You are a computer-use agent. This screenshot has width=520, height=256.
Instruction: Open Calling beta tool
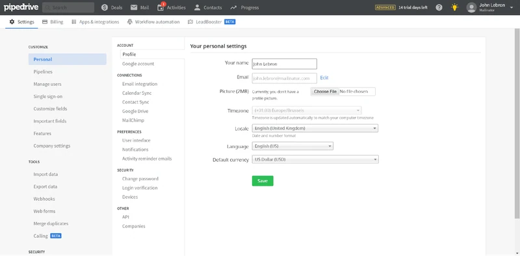(x=47, y=236)
